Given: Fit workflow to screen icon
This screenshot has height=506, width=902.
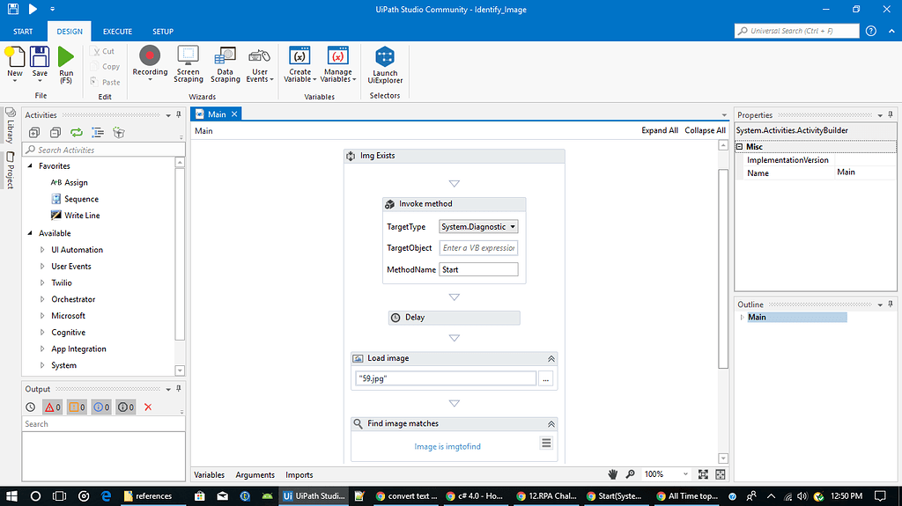Looking at the screenshot, I should click(703, 474).
